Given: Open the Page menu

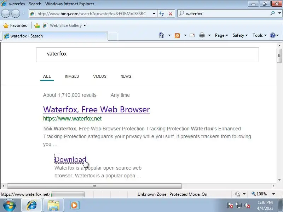Looking at the screenshot, I should coord(221,35).
